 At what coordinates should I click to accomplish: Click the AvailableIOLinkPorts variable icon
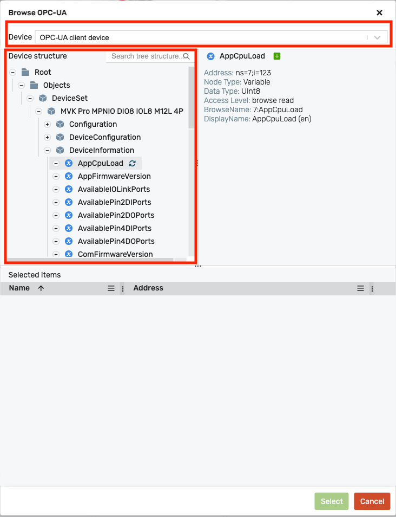pos(69,189)
